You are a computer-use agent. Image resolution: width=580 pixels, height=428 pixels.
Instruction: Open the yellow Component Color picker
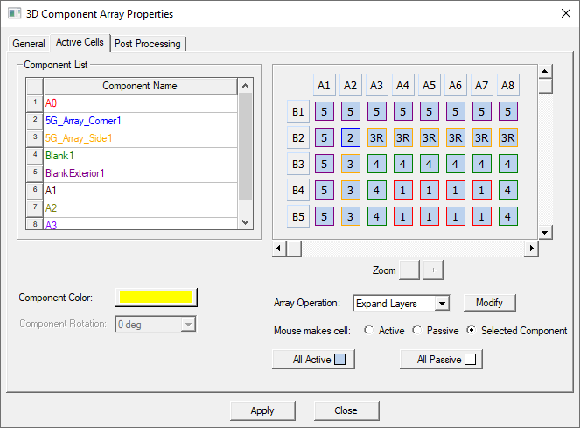pyautogui.click(x=156, y=298)
